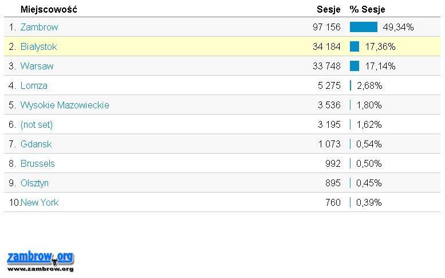Screen dimensions: 445x278
Task: Click New York's 0,39% percentage value
Action: point(369,202)
